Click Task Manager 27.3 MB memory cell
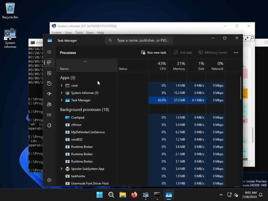The image size is (268, 201). (177, 100)
